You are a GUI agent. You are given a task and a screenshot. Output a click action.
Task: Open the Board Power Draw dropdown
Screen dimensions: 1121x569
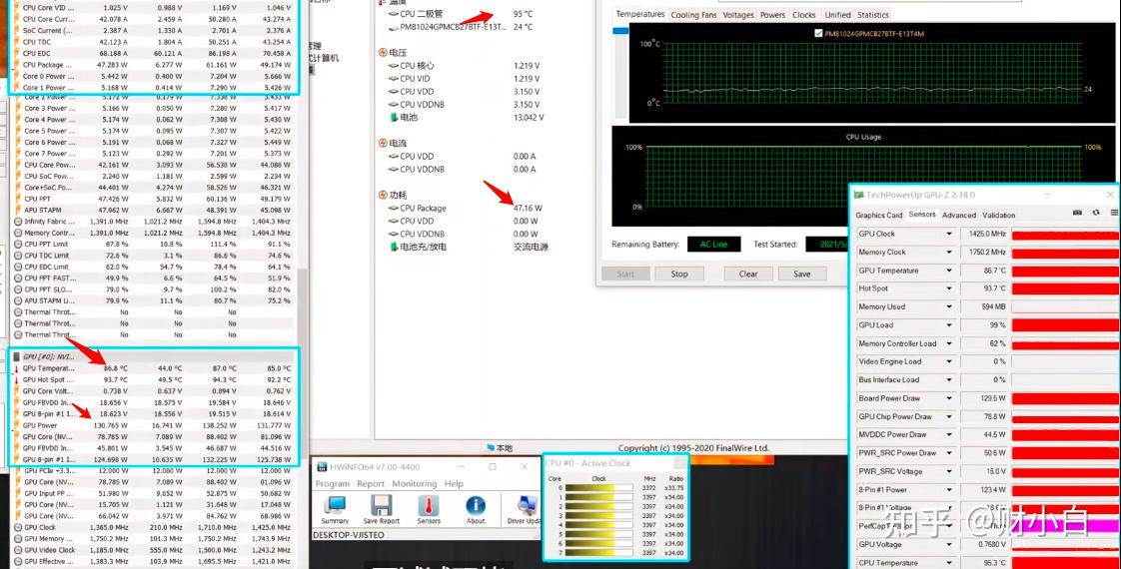tap(949, 398)
